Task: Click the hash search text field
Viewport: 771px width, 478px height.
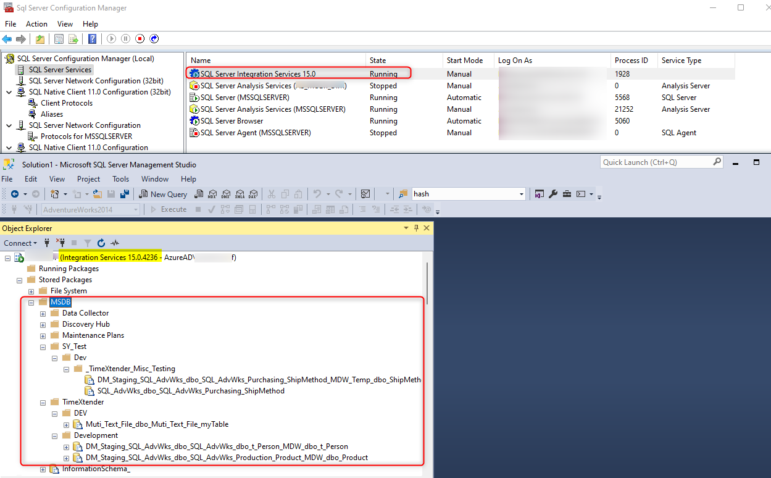Action: point(464,194)
